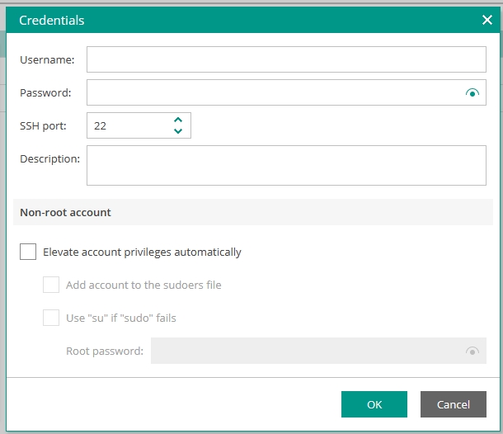This screenshot has height=434, width=503.
Task: Click the Root password eye icon
Action: pos(472,351)
